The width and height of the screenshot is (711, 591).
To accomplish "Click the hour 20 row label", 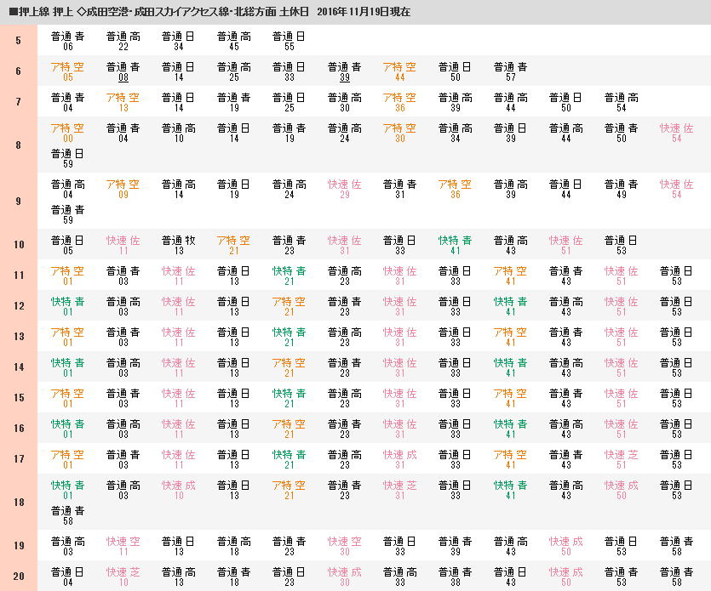I will click(18, 577).
